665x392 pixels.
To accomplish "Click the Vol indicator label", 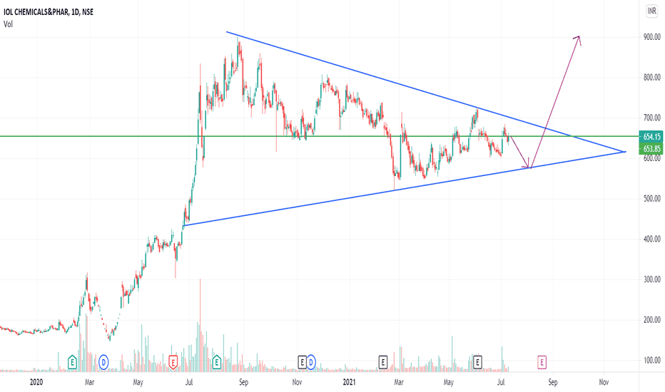I will (8, 24).
